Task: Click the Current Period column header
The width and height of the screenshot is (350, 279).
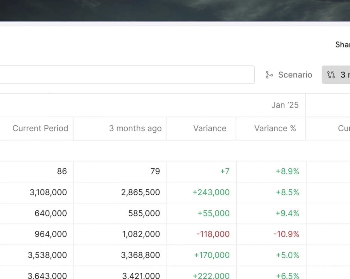Action: tap(40, 128)
